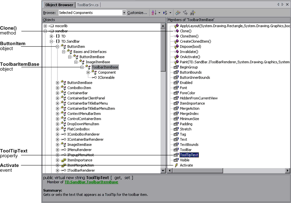291x203 pixels.
Task: Open the TD.SandBar.ToolbarItemBase link
Action: tap(91, 182)
